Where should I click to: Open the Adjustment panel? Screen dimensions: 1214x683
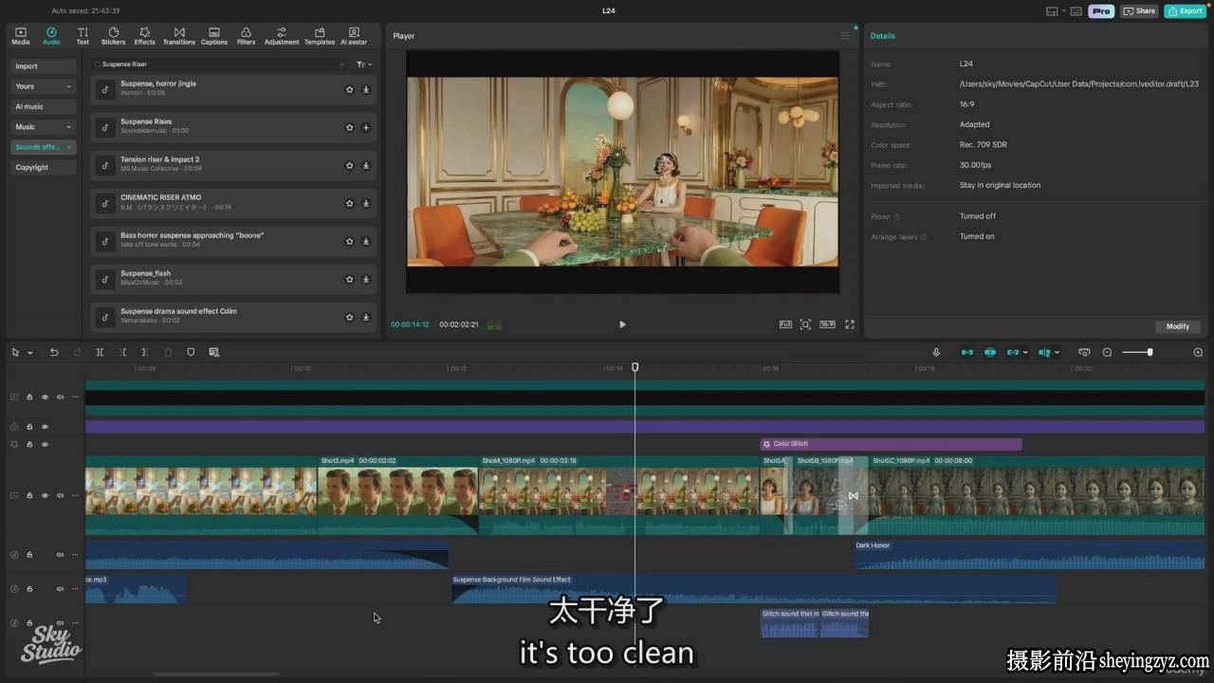pyautogui.click(x=281, y=36)
